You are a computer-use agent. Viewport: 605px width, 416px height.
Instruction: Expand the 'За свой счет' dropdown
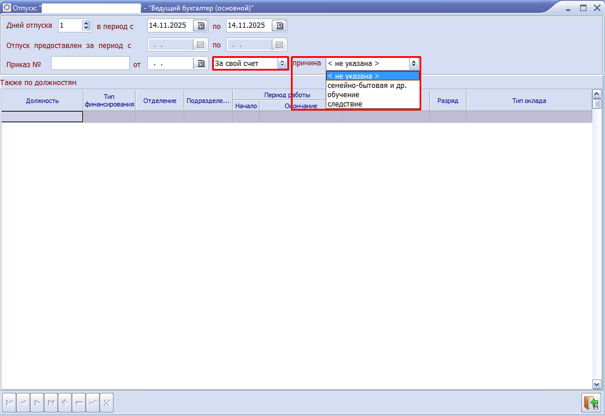point(282,64)
